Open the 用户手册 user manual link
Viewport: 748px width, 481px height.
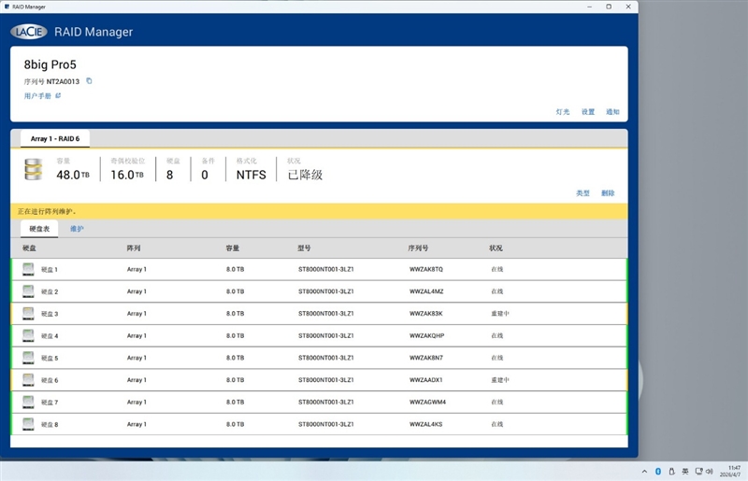(x=37, y=96)
